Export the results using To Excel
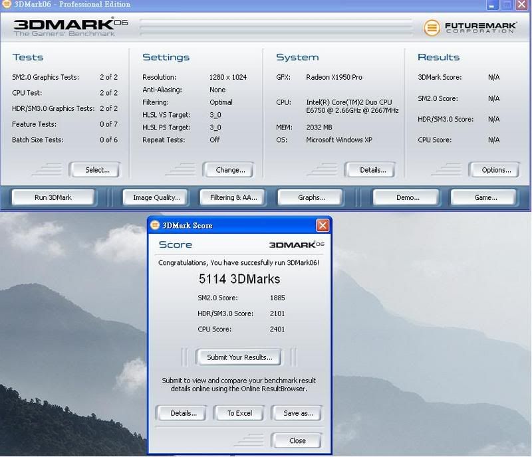Screen dimensions: 532x457 point(239,413)
